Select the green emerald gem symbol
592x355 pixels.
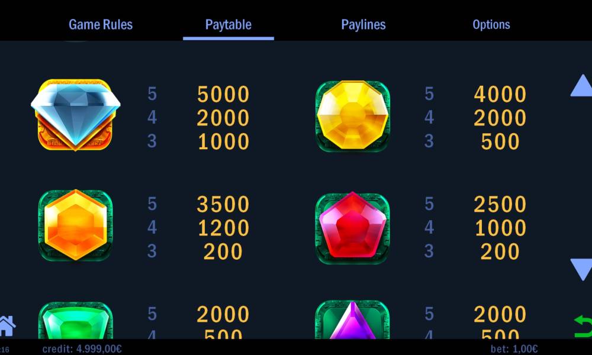pyautogui.click(x=76, y=320)
